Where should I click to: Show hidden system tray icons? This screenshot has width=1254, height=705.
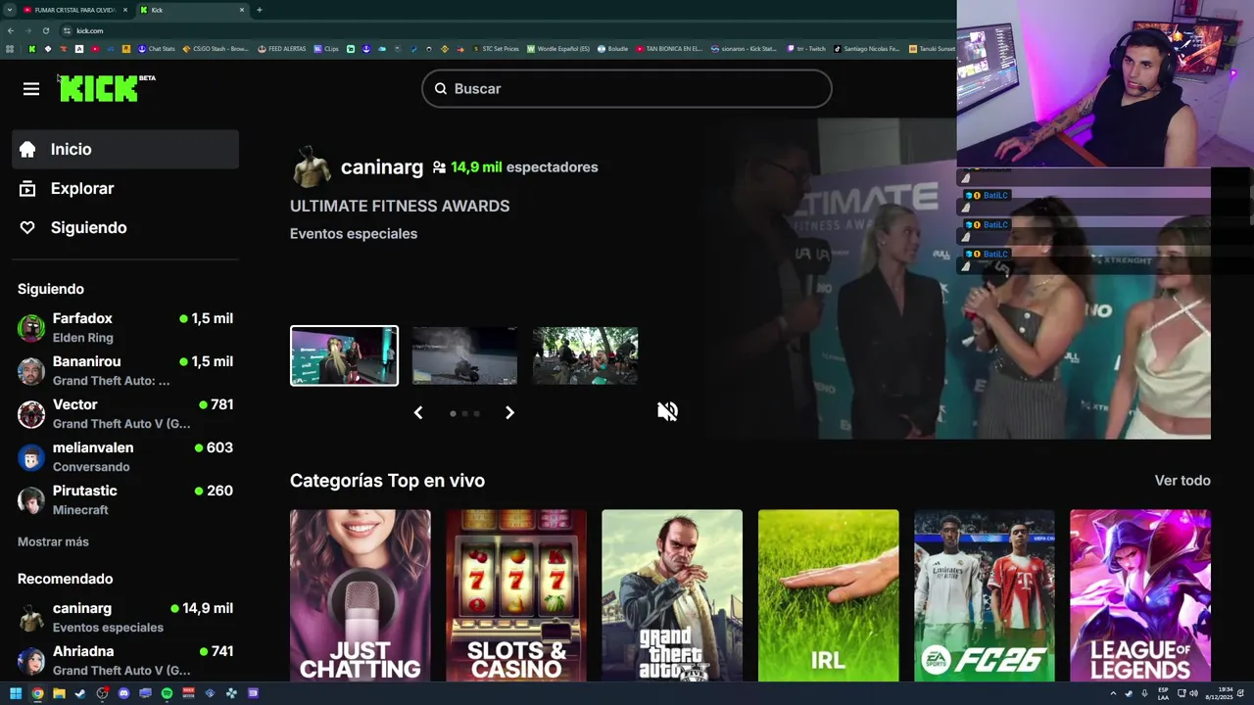coord(1113,693)
